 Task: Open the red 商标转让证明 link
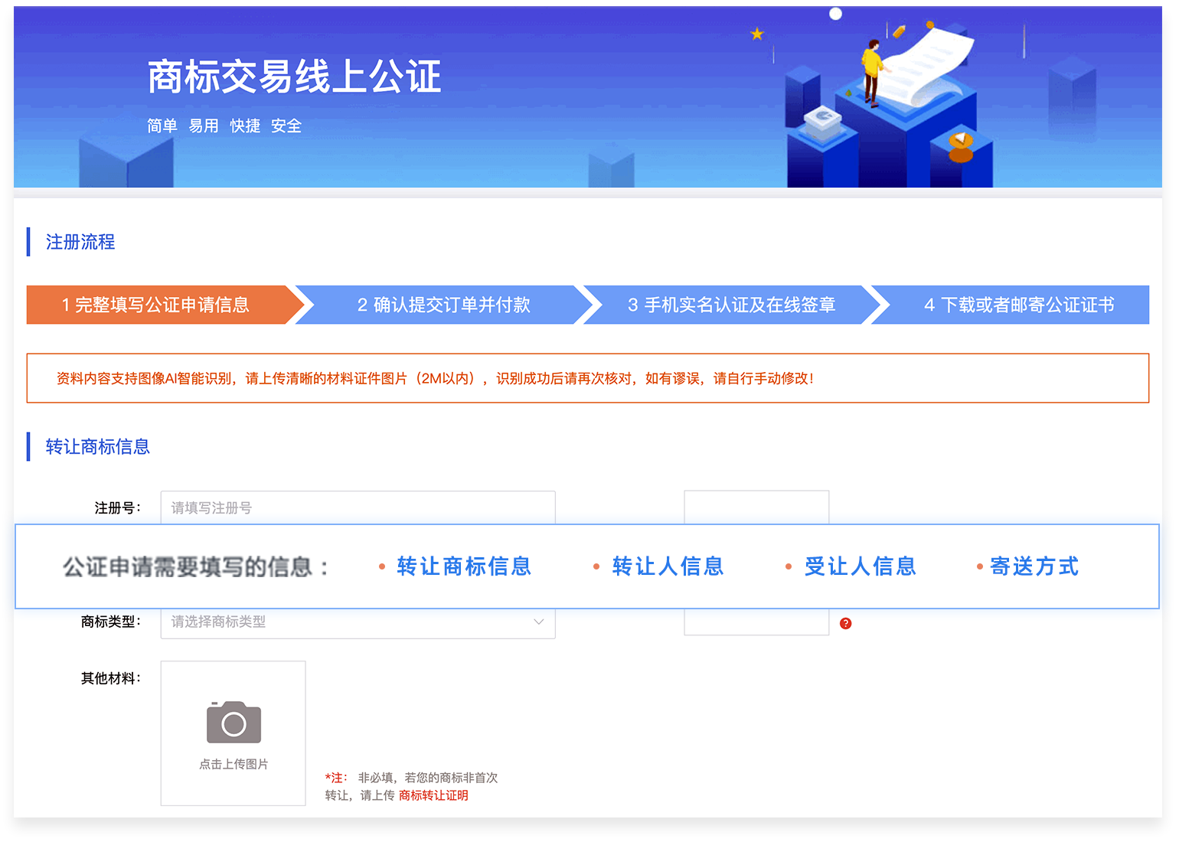(433, 795)
